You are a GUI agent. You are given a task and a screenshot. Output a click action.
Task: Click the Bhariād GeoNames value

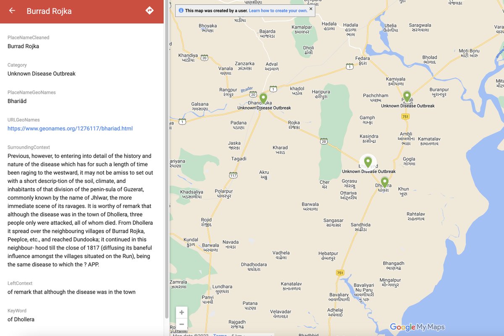[17, 101]
